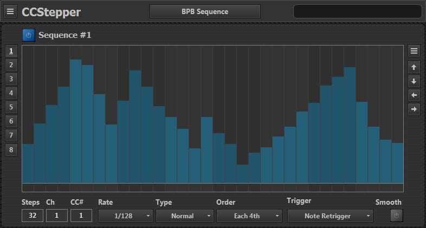Viewport: 426px width, 228px height.
Task: Open the sequence options menu icon
Action: 414,51
